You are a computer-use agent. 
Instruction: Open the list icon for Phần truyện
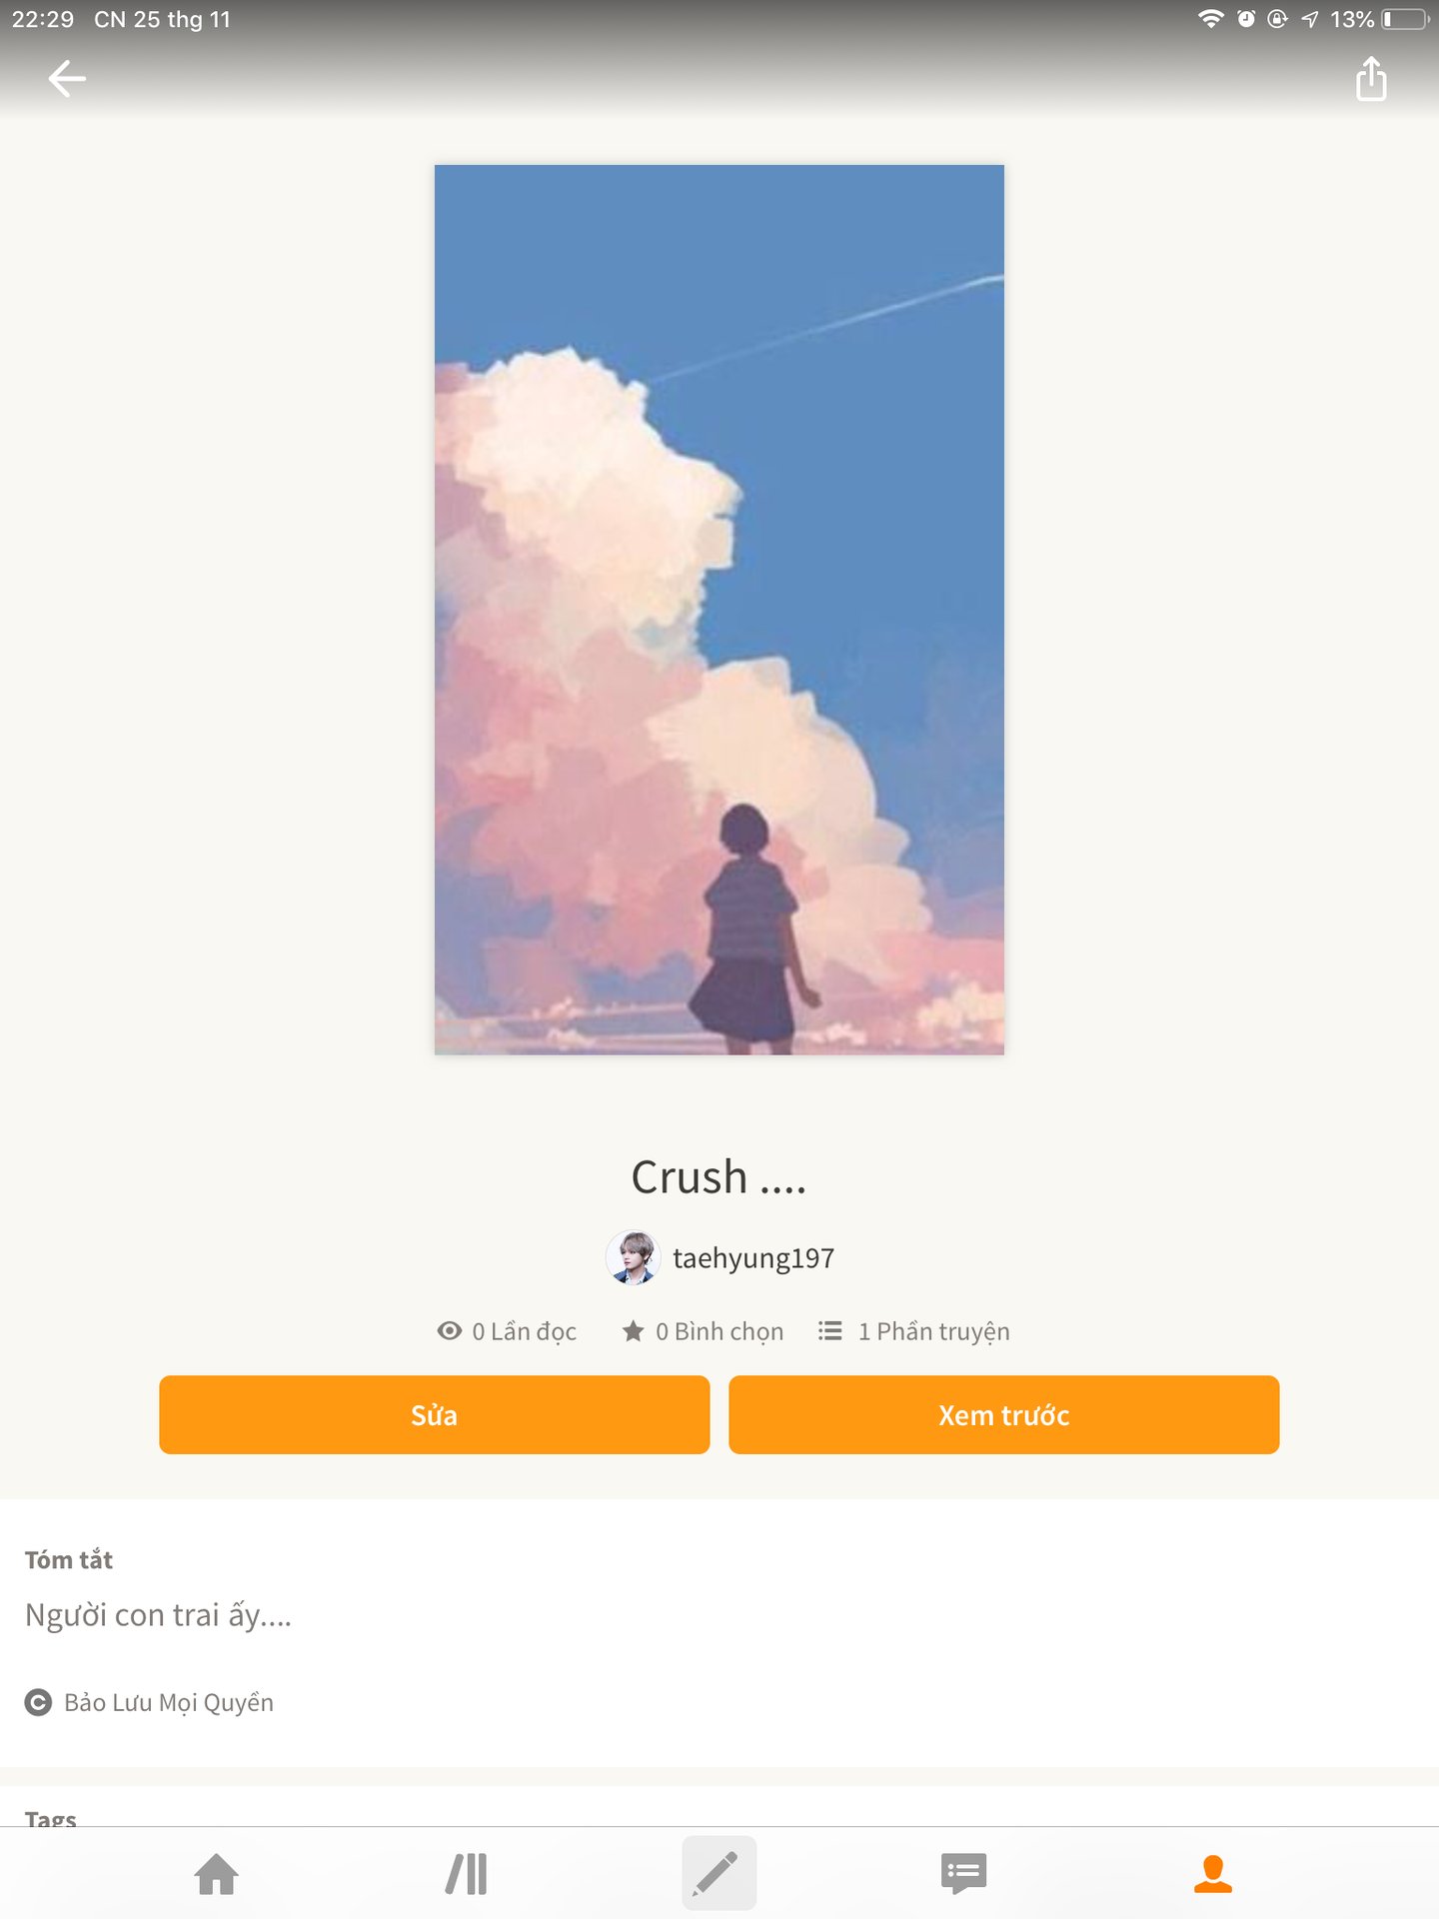point(829,1331)
